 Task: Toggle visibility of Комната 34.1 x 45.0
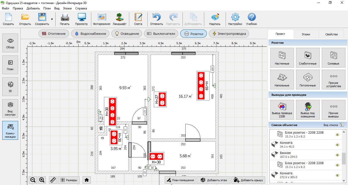coord(338,145)
